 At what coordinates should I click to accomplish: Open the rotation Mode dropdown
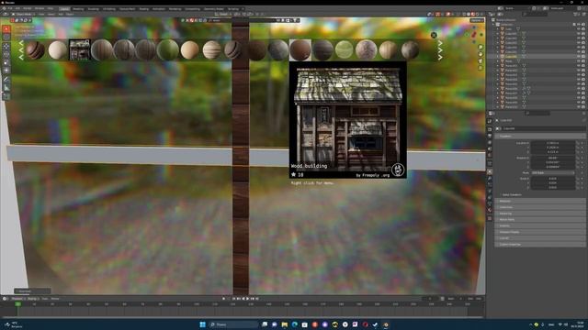[x=553, y=173]
